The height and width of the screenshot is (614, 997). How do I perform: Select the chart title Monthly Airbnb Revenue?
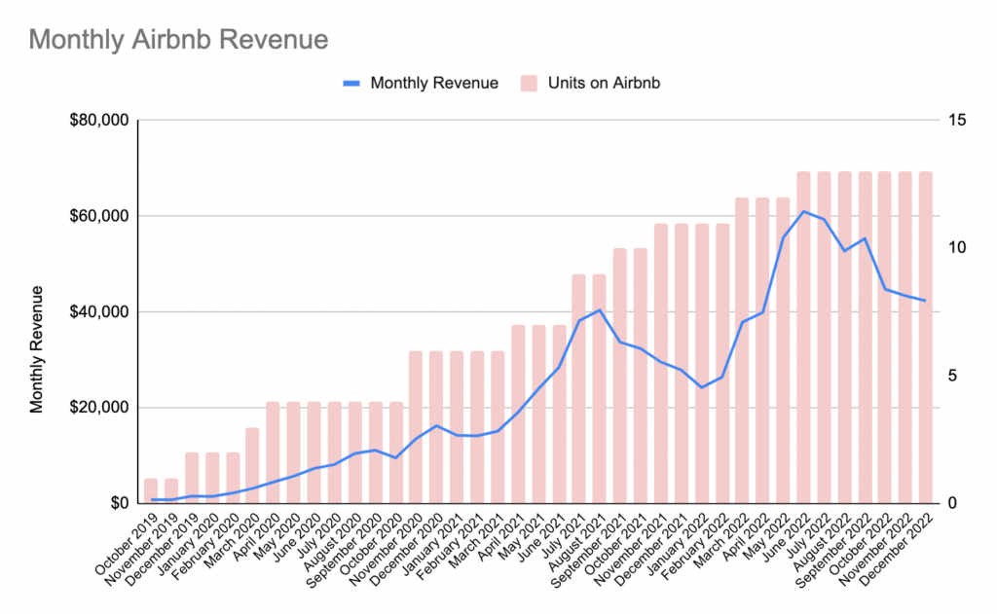coord(178,40)
